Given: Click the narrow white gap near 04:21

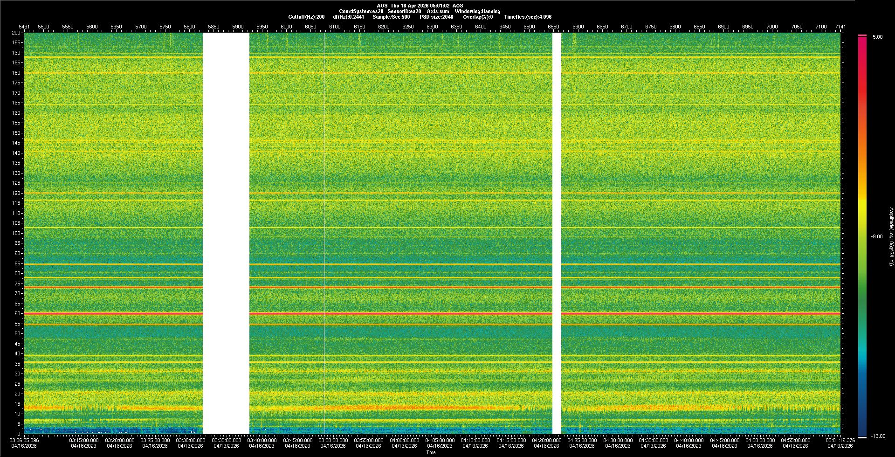Looking at the screenshot, I should tap(557, 233).
